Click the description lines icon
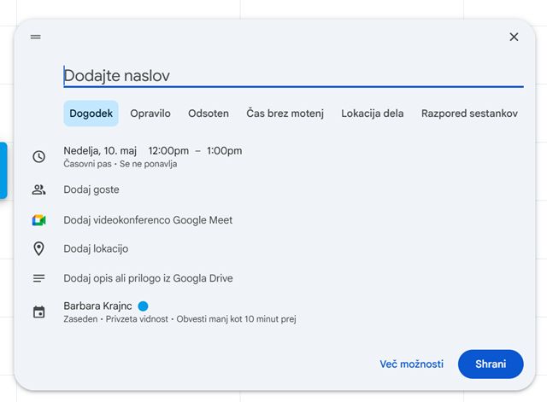Viewport: 547px width, 402px height. pyautogui.click(x=38, y=278)
